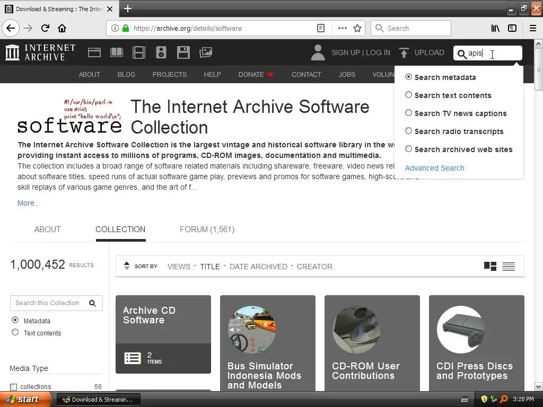Toggle reader view icon in address bar

pos(321,28)
